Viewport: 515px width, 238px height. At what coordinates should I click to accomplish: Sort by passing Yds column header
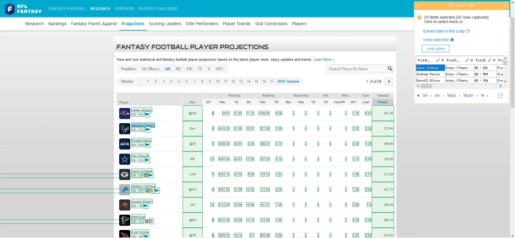point(222,102)
